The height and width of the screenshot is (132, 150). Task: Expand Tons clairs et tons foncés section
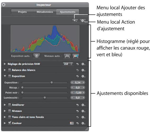[x=5, y=117]
